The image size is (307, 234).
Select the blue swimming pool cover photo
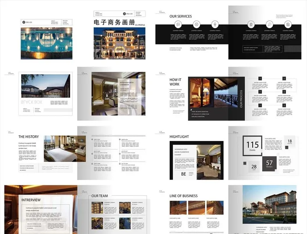[46, 43]
